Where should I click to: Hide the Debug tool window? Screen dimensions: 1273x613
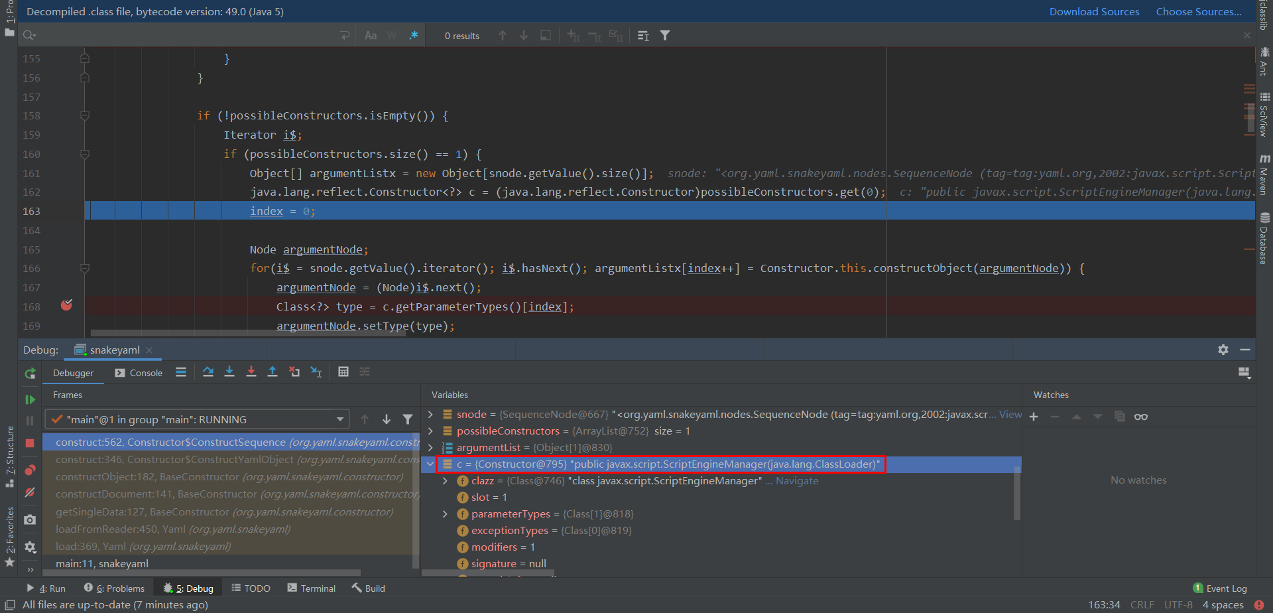pyautogui.click(x=1245, y=350)
